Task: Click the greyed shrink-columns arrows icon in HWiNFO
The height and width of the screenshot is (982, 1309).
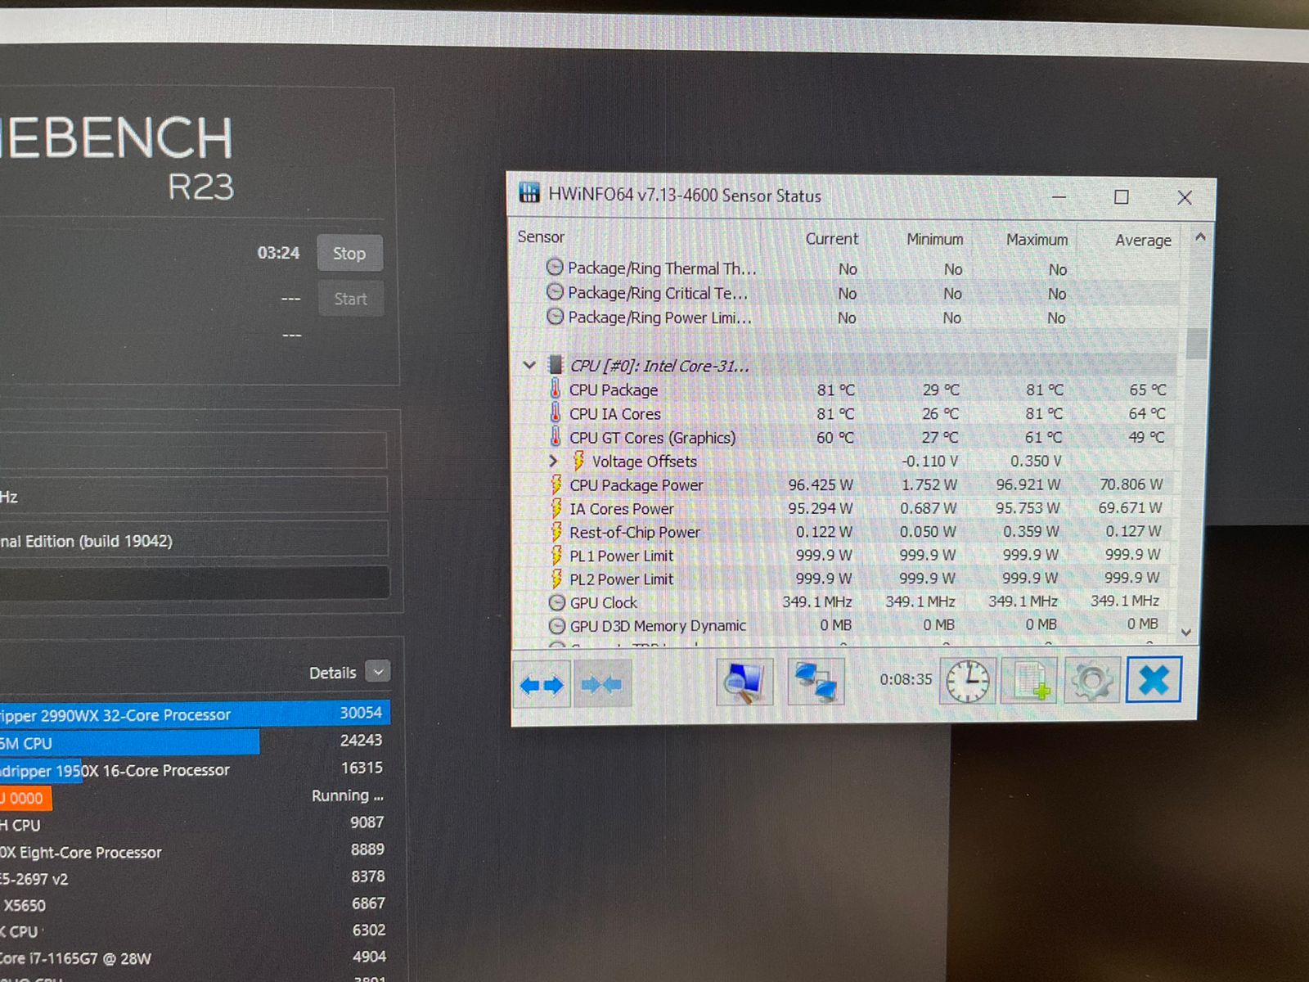Action: click(601, 683)
